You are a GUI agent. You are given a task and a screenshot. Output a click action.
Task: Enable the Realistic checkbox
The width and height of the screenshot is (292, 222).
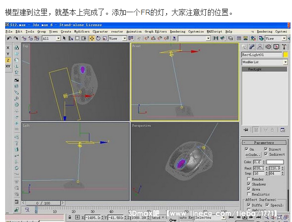(249, 194)
